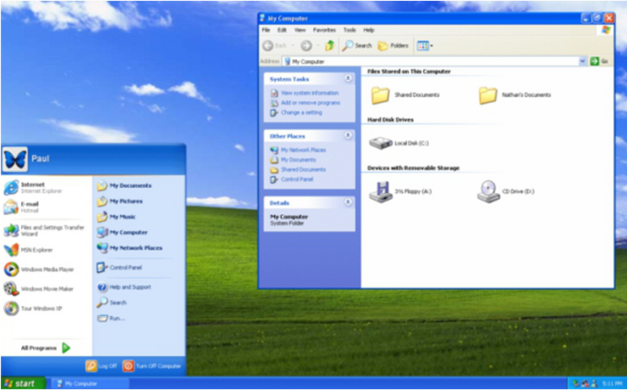
Task: Click Turn Off Computer button
Action: pos(152,366)
